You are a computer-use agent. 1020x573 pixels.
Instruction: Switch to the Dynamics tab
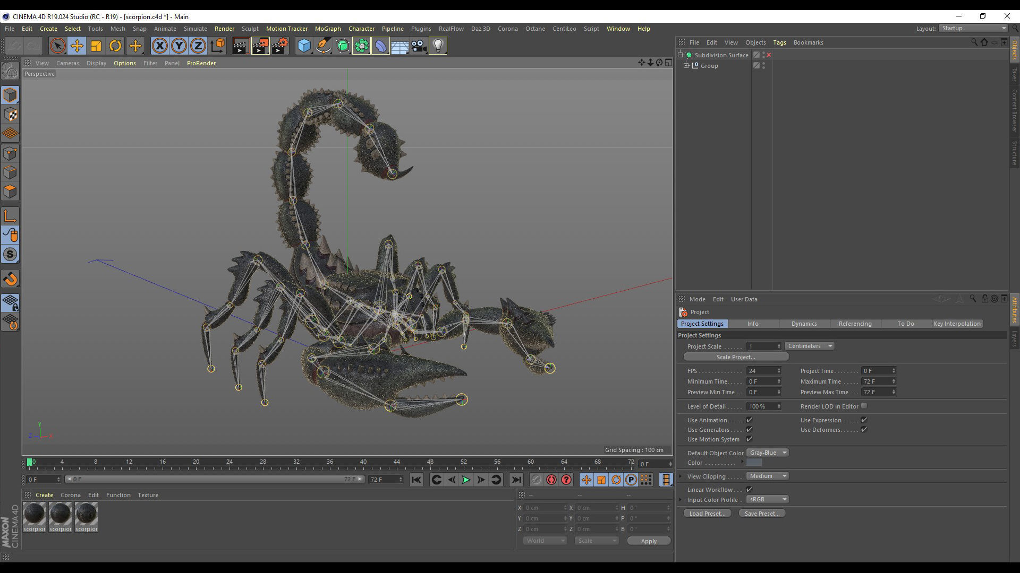click(x=804, y=324)
